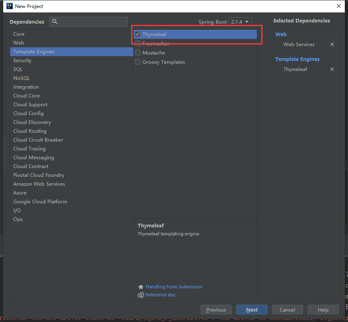
Task: Click the Web Services entry in Selected Dependencies
Action: [299, 45]
